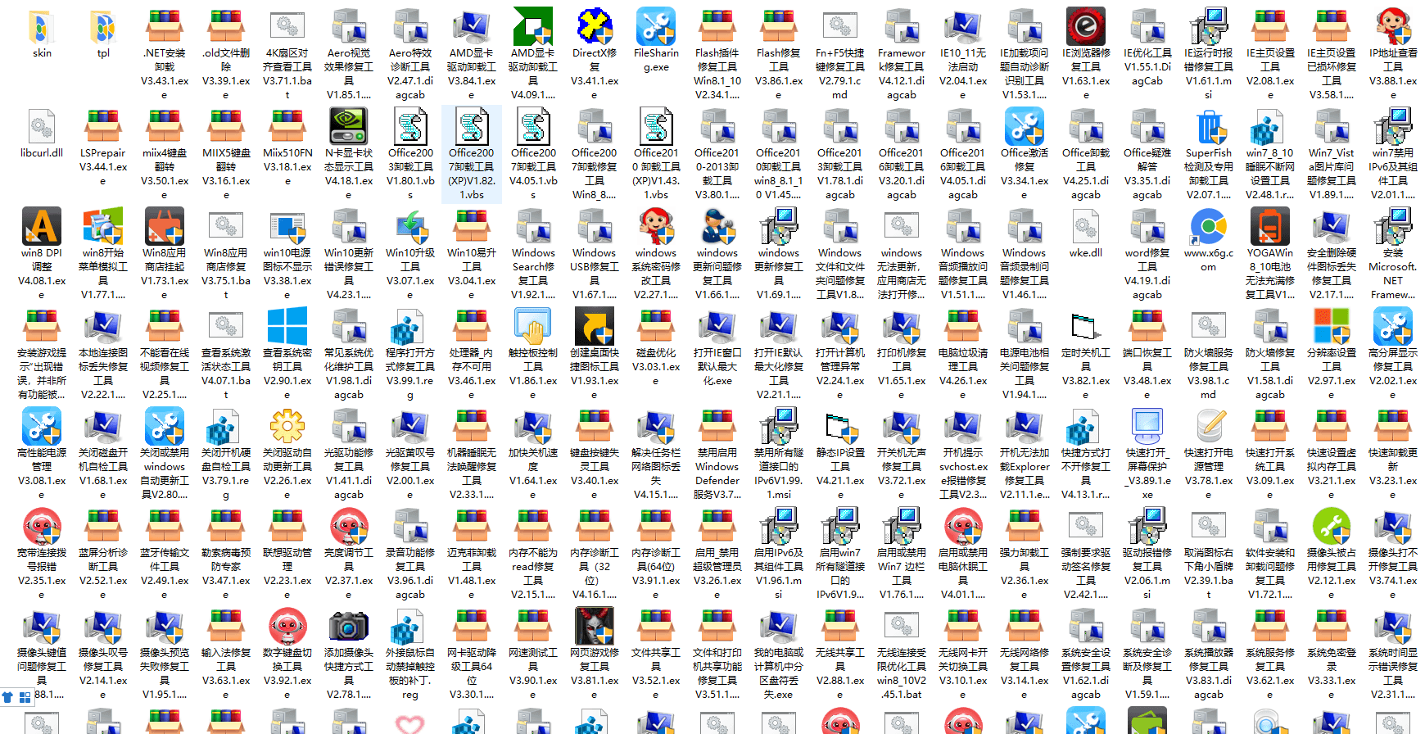Screen dimensions: 1425x734
Task: Click the shirt skin button in floating toolbar
Action: [8, 697]
